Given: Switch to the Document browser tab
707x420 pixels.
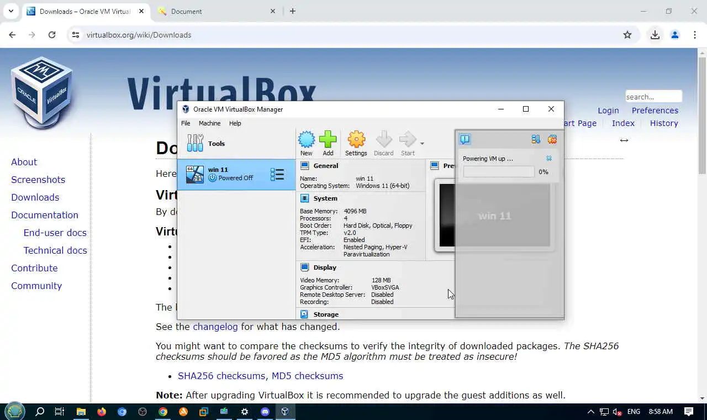Looking at the screenshot, I should click(x=215, y=11).
